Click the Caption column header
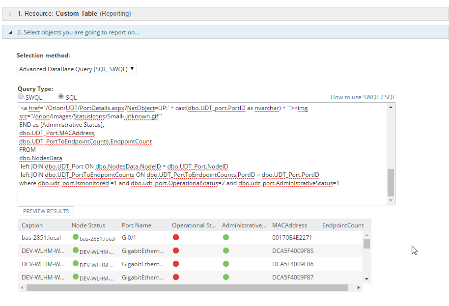449x306 pixels. click(32, 225)
